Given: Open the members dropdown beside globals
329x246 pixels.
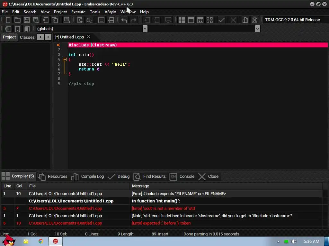Looking at the screenshot, I should (257, 29).
